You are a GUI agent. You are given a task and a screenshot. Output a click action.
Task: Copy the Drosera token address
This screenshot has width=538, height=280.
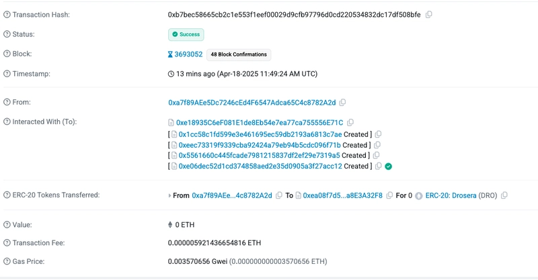[504, 195]
